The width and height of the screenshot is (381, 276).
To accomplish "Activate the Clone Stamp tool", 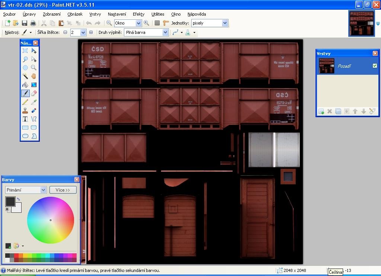I will 25,110.
